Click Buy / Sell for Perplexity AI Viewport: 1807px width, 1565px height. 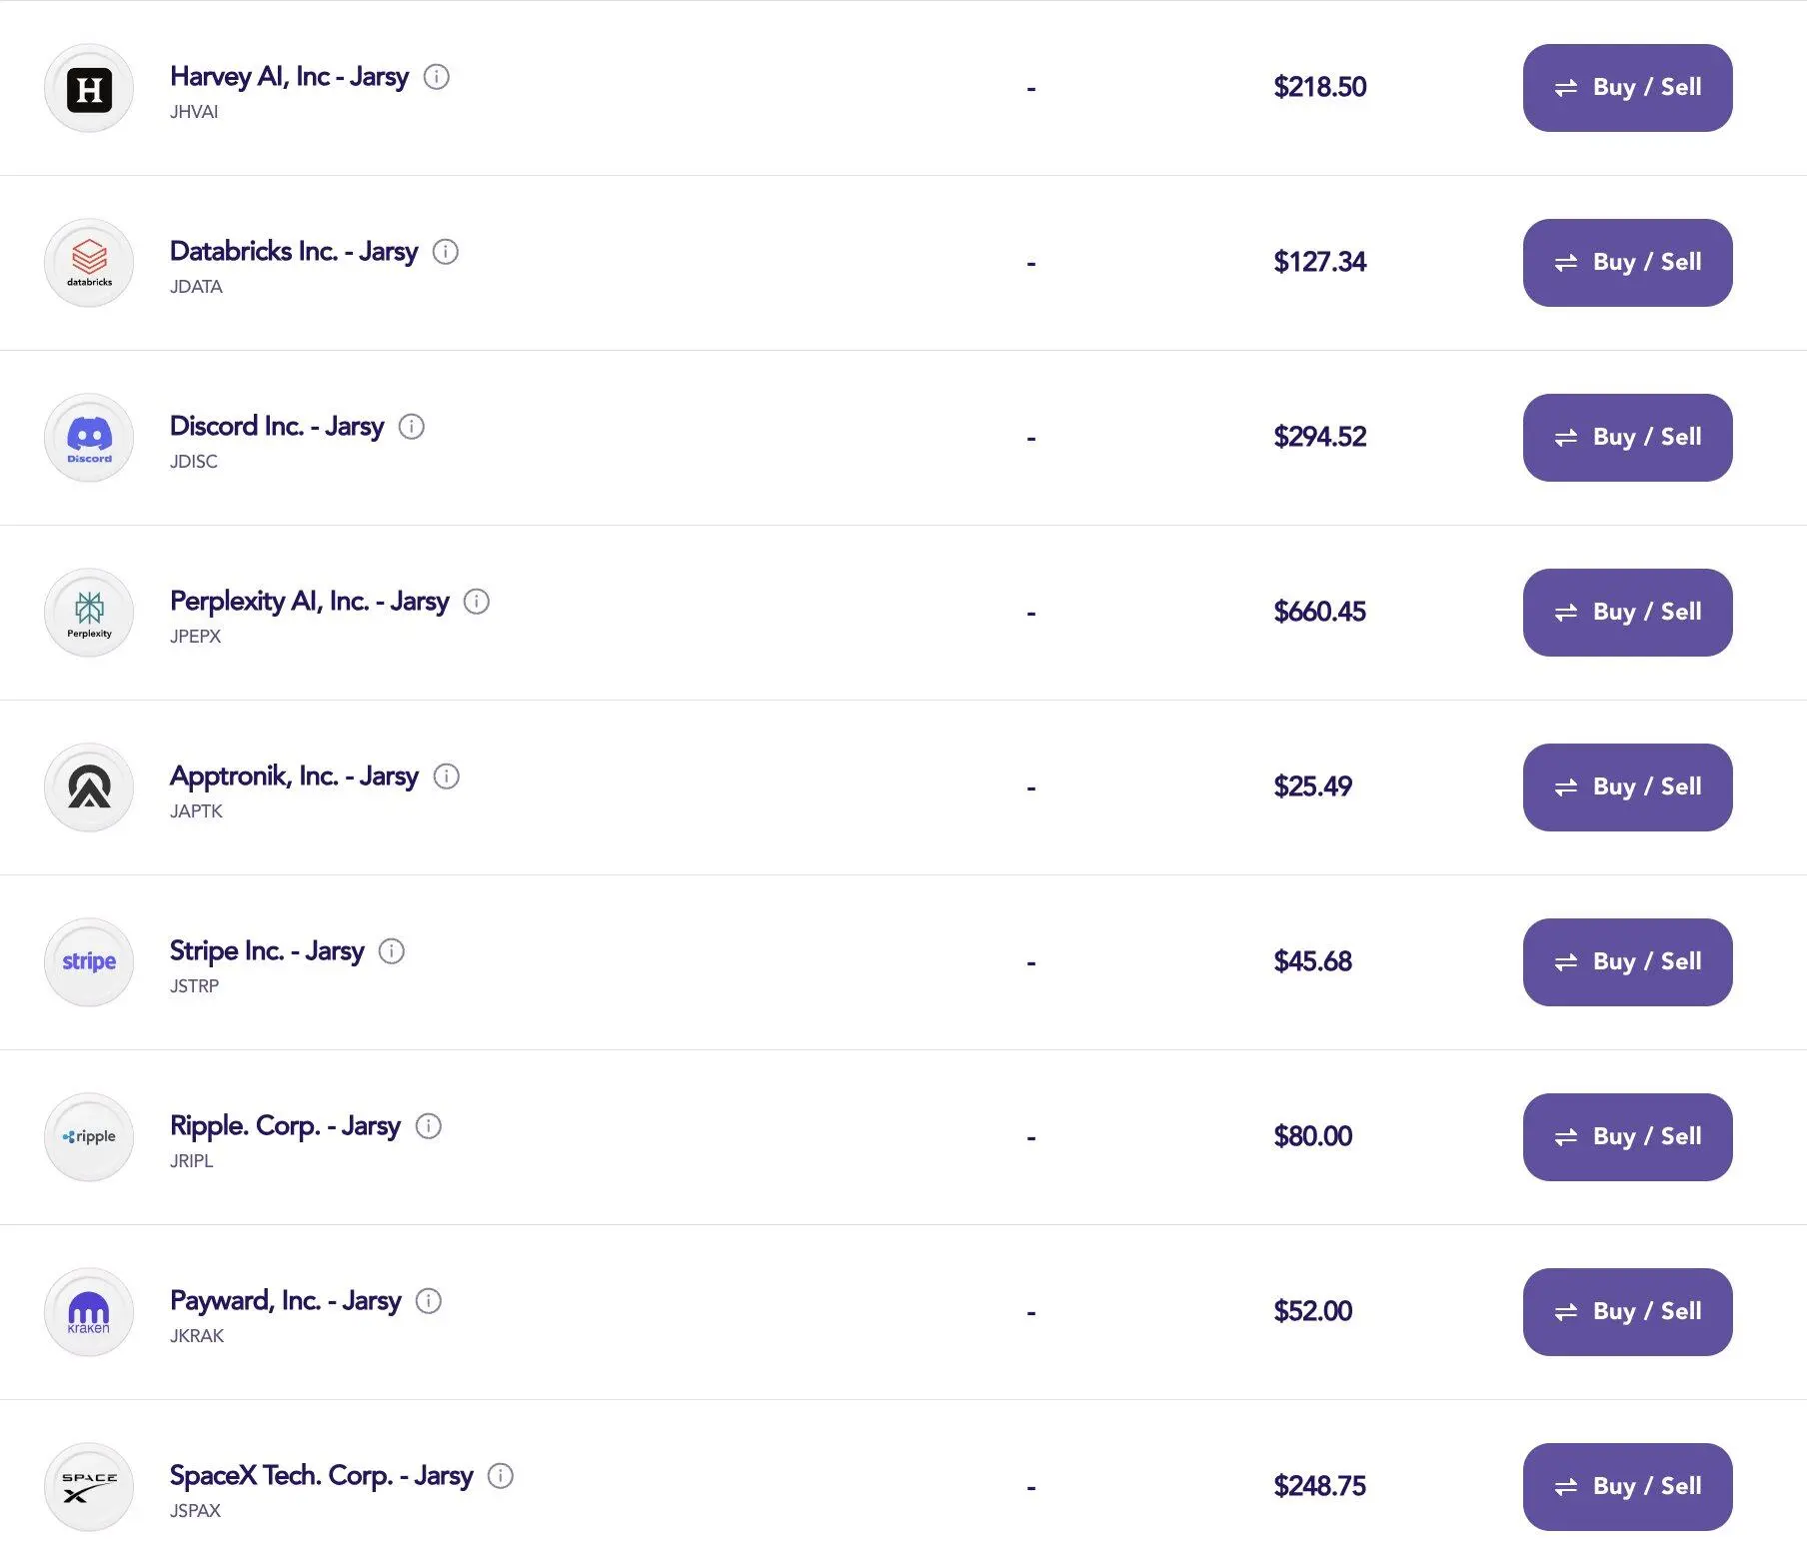pyautogui.click(x=1627, y=613)
